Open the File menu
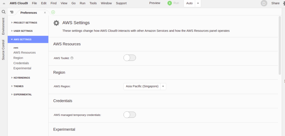Viewport: 285px width, 136px height. [x=34, y=3]
